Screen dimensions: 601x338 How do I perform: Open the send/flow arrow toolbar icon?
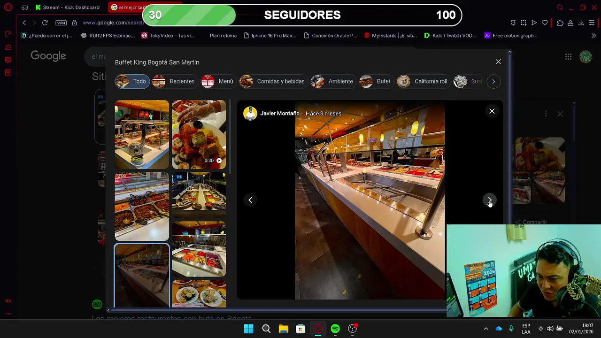[x=534, y=23]
